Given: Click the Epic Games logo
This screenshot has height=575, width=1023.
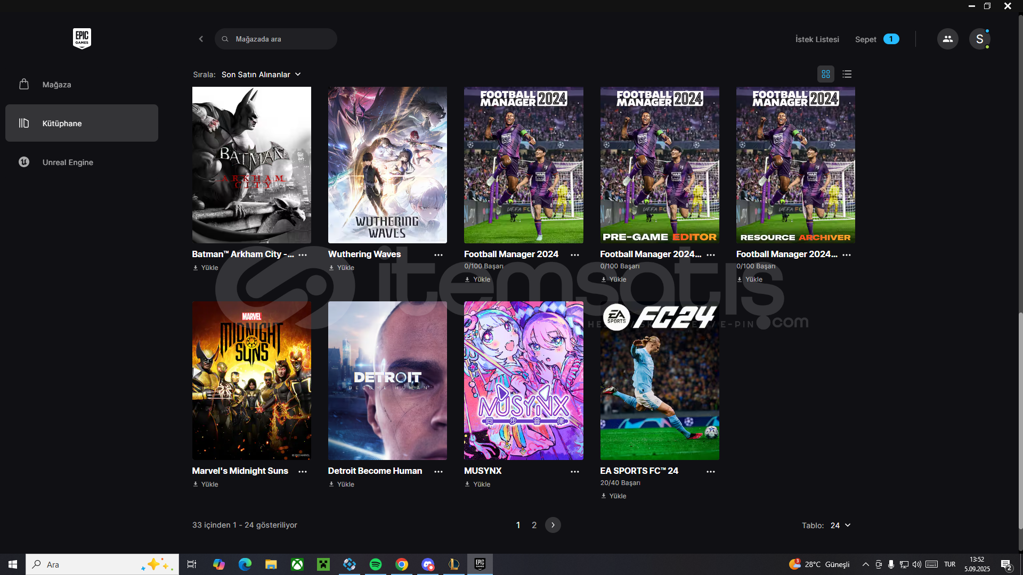Looking at the screenshot, I should 82,38.
